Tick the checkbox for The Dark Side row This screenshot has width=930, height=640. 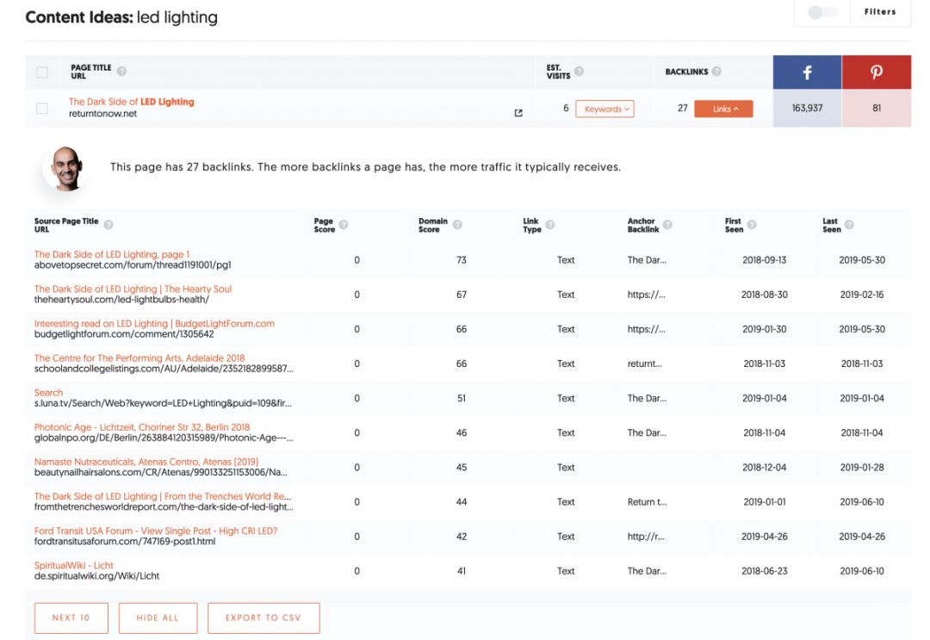point(42,109)
